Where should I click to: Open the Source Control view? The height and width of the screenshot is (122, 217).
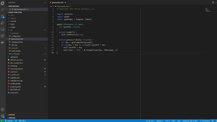[2, 16]
